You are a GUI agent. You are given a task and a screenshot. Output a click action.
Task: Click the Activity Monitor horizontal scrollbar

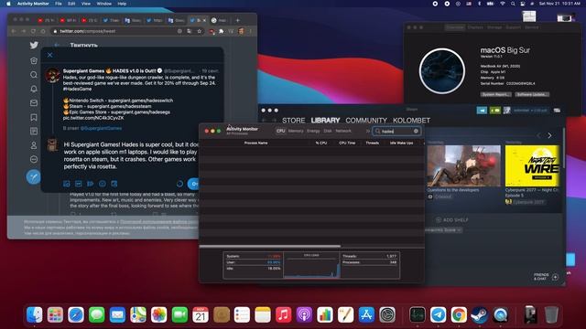point(270,246)
